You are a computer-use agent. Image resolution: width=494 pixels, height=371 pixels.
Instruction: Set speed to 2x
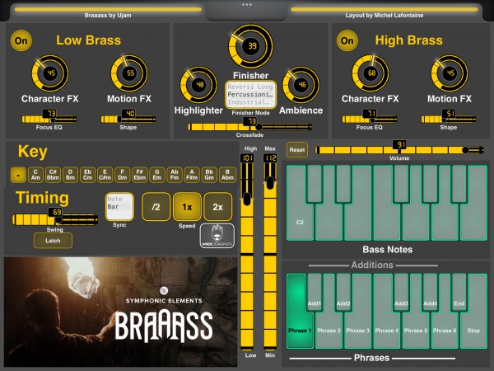(218, 207)
